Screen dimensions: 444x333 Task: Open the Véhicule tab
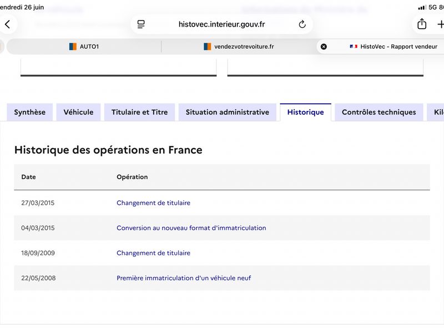tap(78, 112)
